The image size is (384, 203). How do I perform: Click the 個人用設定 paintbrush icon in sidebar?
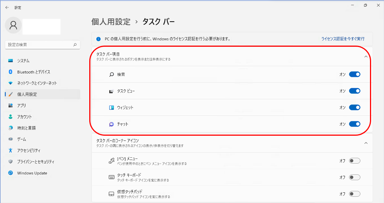(11, 94)
